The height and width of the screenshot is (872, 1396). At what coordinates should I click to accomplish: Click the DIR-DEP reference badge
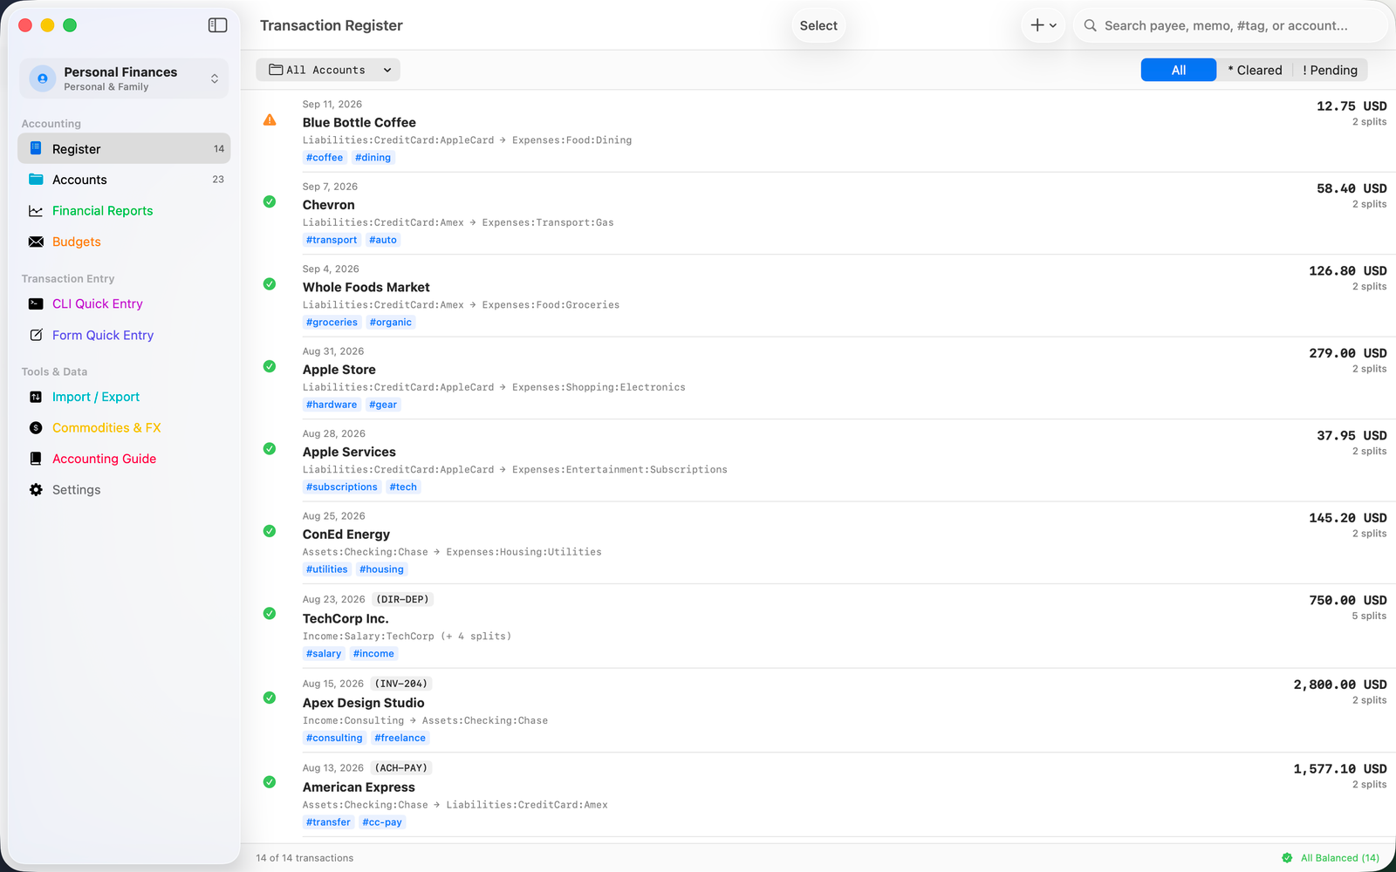403,599
